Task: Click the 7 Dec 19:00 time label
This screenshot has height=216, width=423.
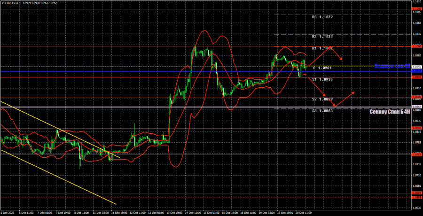Action: (x=63, y=213)
